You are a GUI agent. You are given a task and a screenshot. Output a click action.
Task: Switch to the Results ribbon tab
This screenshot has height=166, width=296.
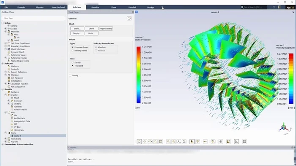coord(95,7)
